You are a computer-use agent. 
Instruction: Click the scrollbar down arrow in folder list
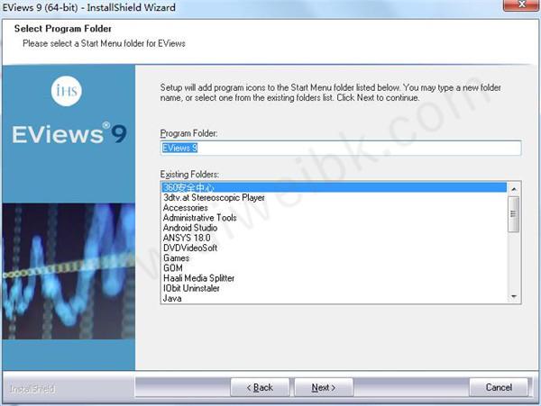click(x=514, y=296)
